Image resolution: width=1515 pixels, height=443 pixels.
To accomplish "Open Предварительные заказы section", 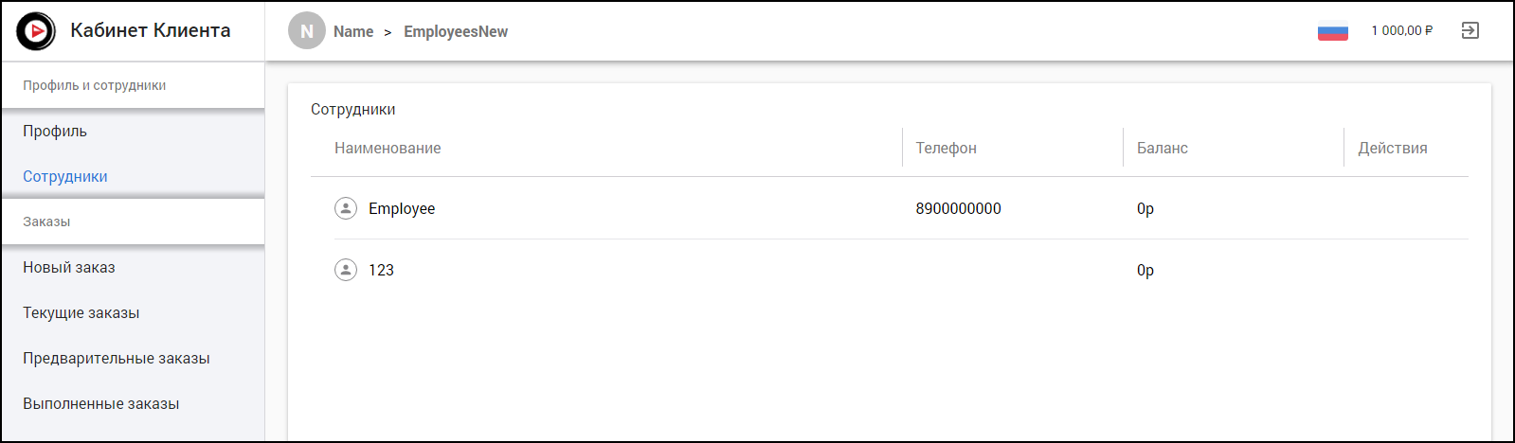I will coord(117,359).
